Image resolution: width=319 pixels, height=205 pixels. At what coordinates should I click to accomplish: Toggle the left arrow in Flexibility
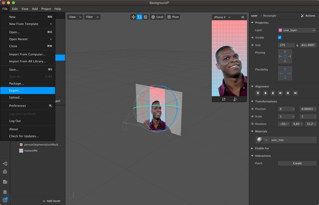282,74
